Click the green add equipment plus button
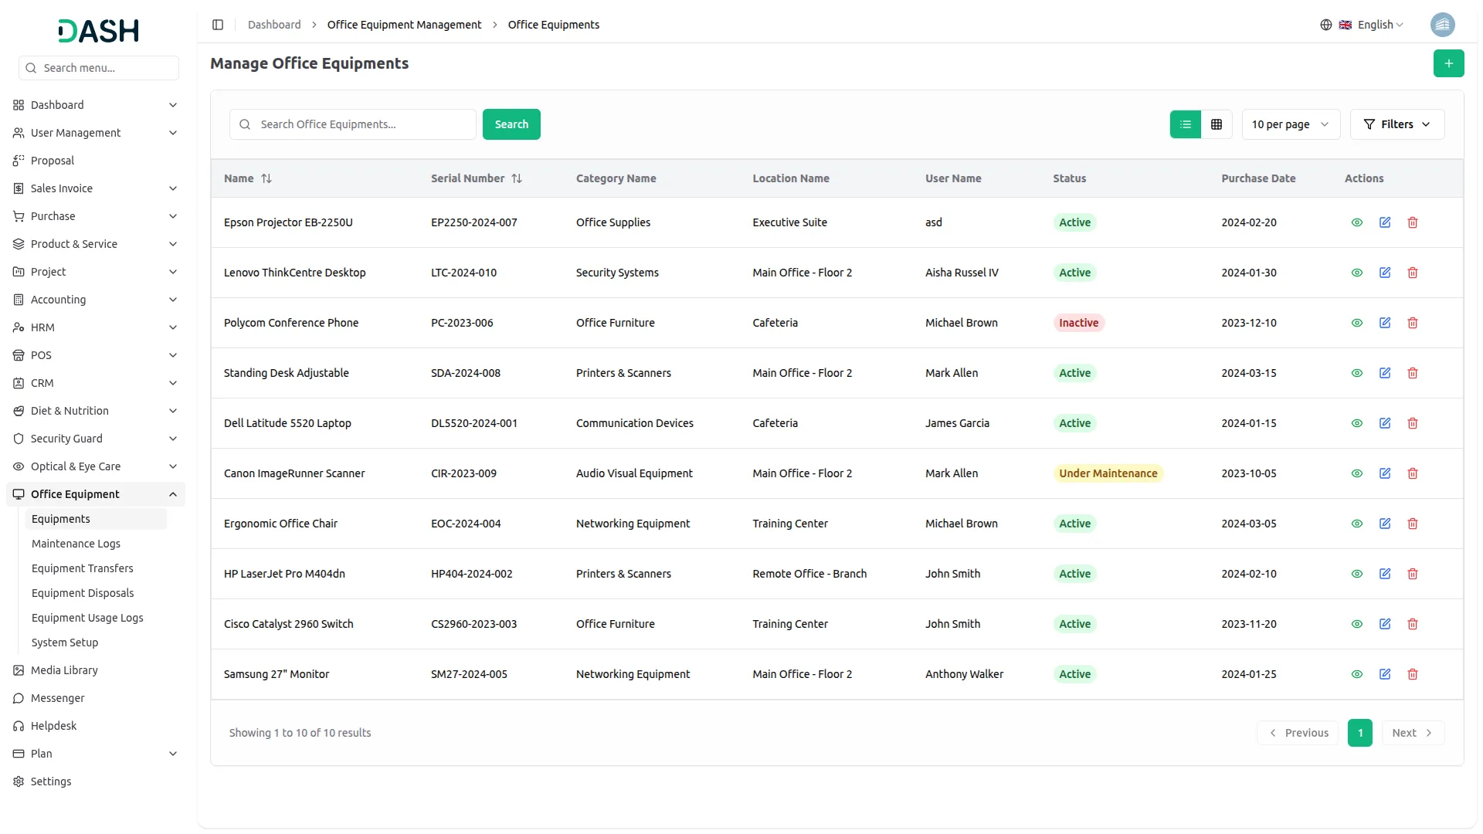Image resolution: width=1483 pixels, height=834 pixels. [x=1448, y=63]
